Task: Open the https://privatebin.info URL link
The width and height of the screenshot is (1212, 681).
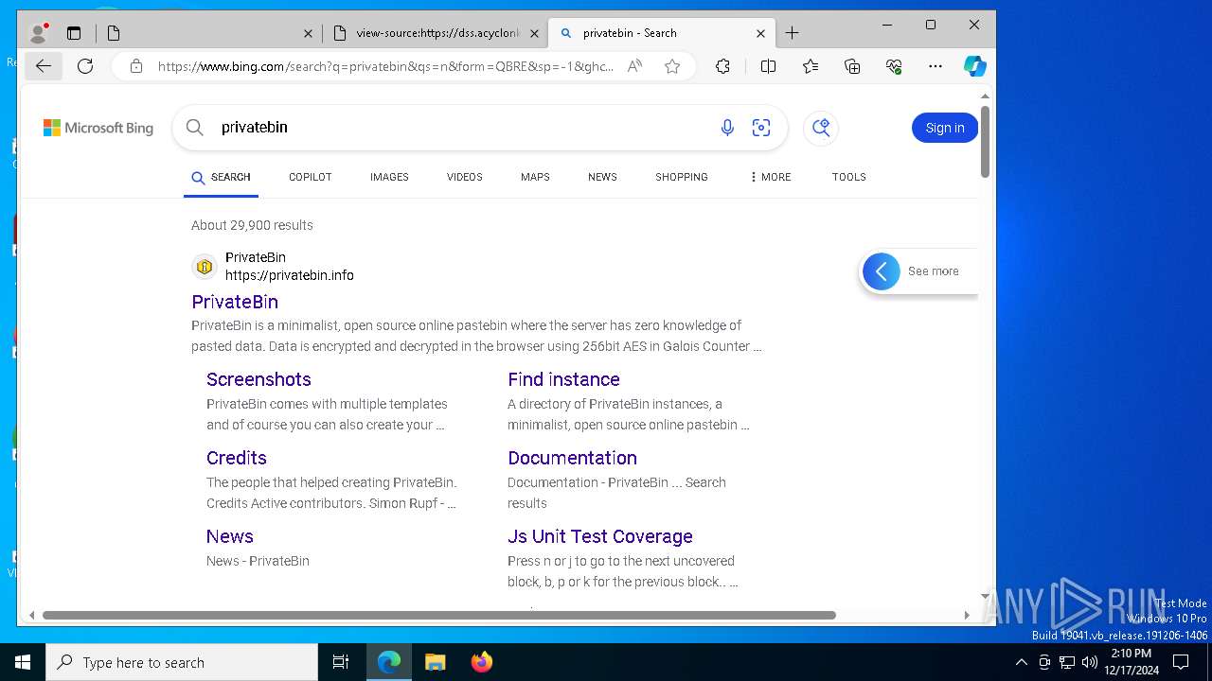Action: click(290, 275)
